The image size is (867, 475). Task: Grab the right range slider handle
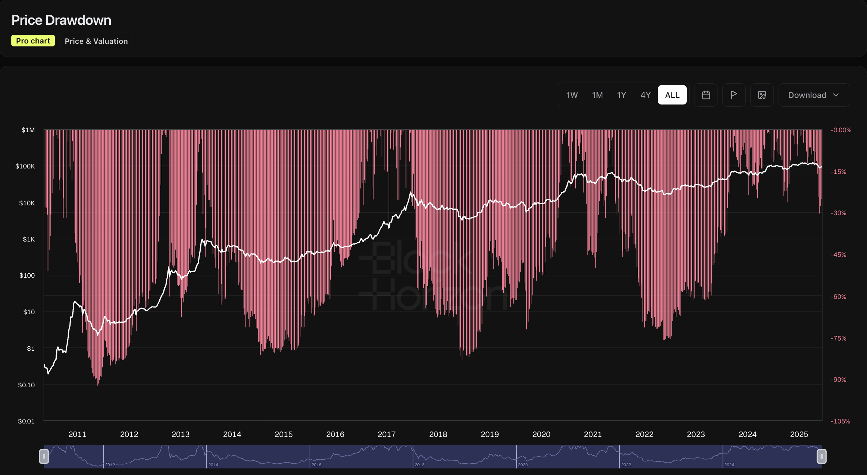pos(821,456)
